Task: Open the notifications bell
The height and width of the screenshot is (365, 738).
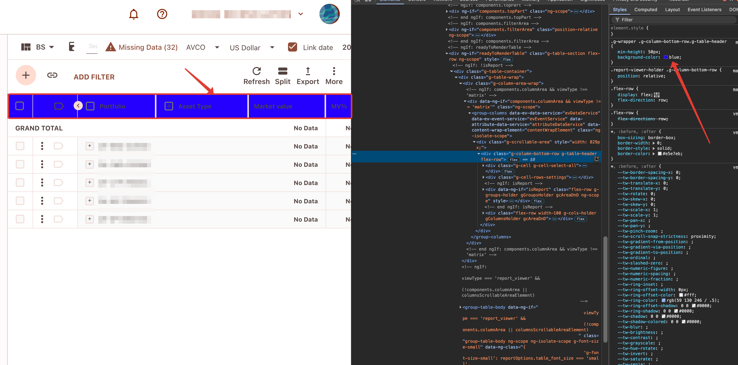Action: click(x=134, y=14)
